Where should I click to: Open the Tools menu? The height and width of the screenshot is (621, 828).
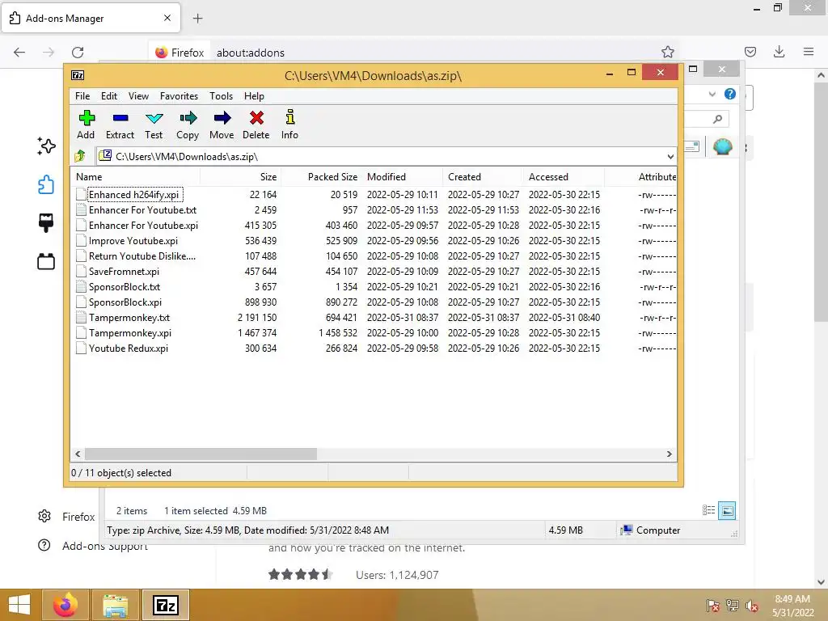coord(221,96)
